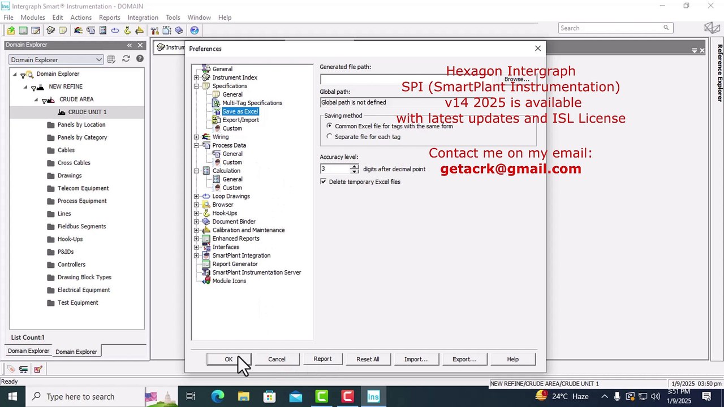Collapse the Calculation node
This screenshot has width=724, height=407.
click(x=196, y=171)
